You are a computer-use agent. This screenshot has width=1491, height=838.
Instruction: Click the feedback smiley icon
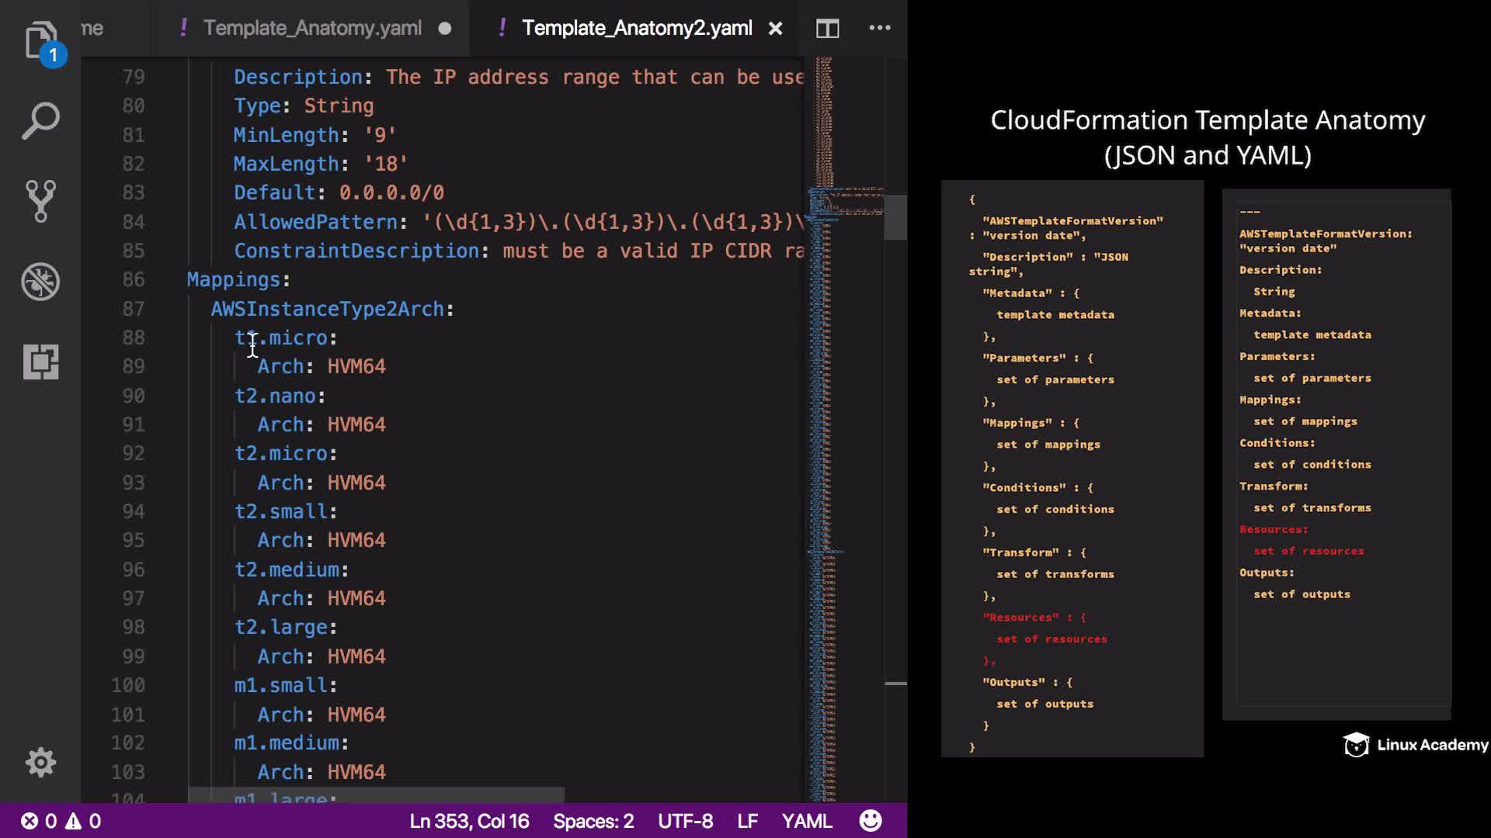(x=871, y=821)
